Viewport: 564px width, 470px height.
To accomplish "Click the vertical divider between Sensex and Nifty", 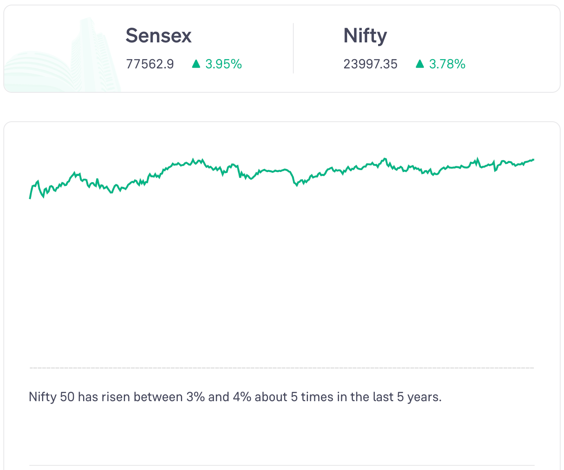I will (x=293, y=48).
